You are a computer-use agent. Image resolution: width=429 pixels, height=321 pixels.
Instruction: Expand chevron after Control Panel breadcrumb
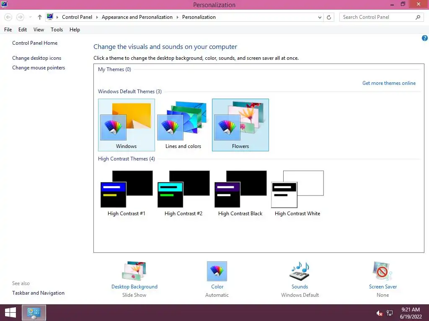97,17
